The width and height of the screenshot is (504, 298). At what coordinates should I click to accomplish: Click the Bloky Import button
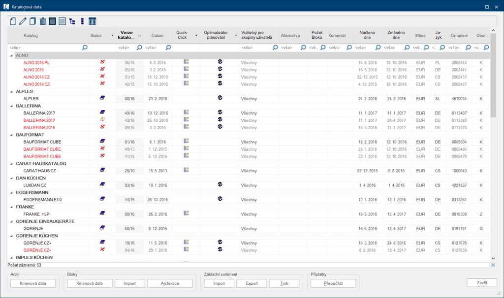130,283
